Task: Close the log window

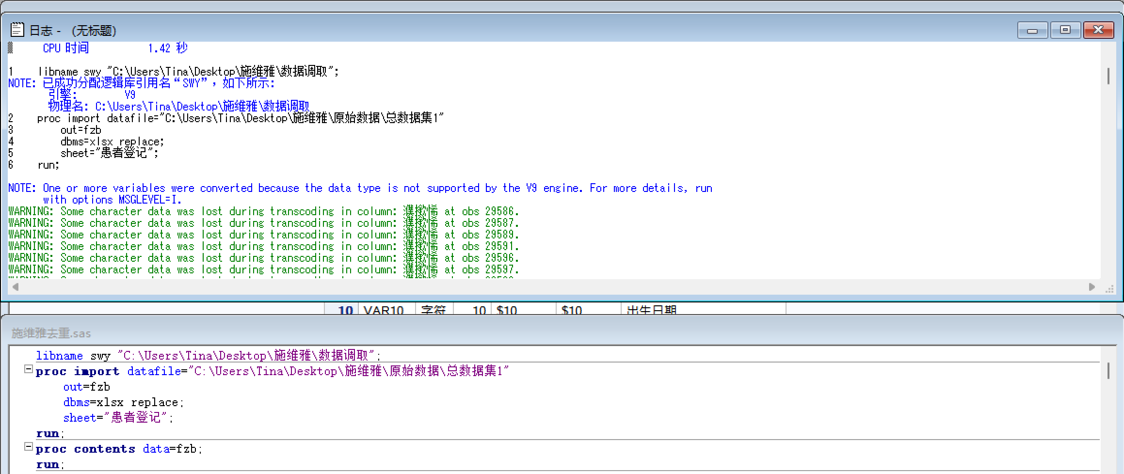Action: point(1098,31)
